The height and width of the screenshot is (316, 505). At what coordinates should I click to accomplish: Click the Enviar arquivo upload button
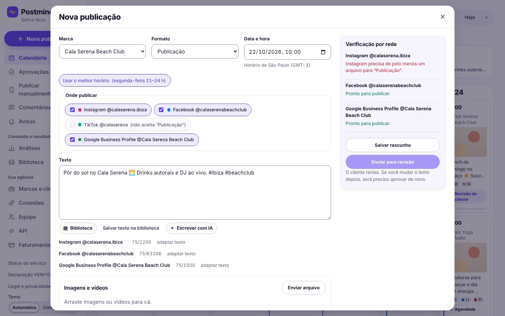point(304,288)
